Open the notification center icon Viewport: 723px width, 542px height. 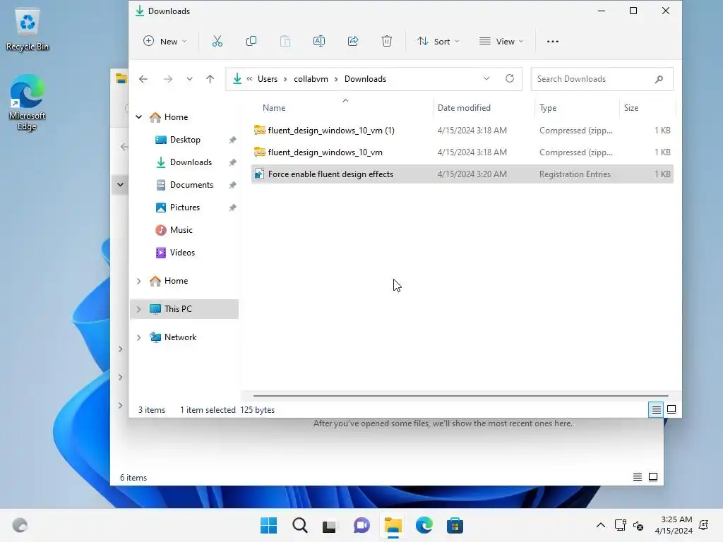click(704, 525)
